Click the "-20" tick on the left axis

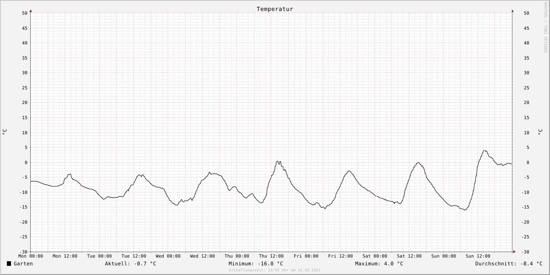tap(23, 222)
